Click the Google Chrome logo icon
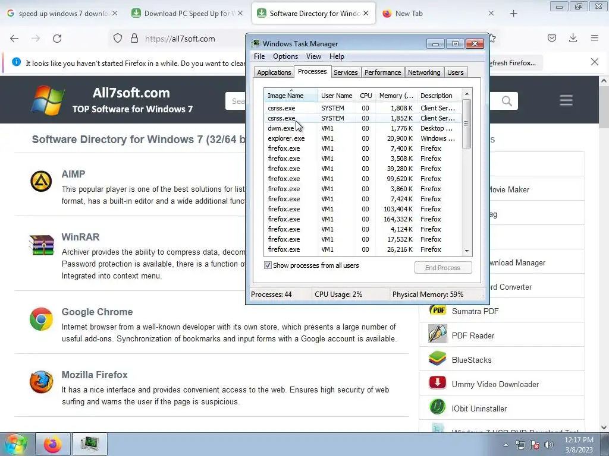Image resolution: width=609 pixels, height=456 pixels. click(x=41, y=319)
